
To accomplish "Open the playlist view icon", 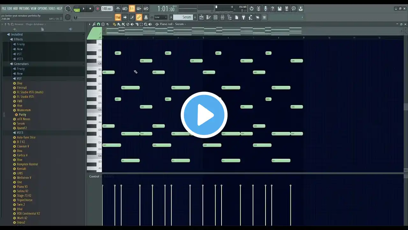I will click(x=201, y=17).
